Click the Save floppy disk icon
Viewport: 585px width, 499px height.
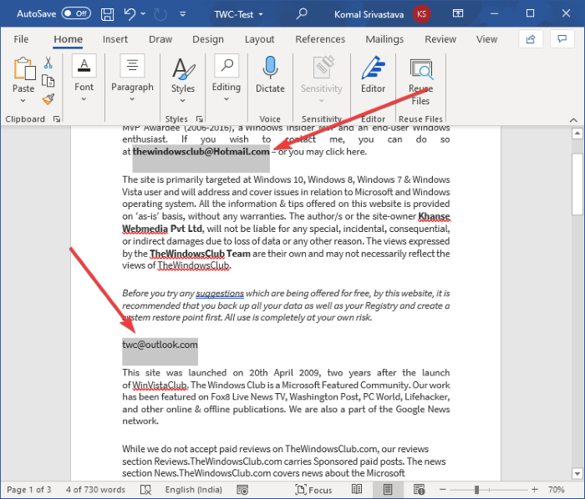108,14
